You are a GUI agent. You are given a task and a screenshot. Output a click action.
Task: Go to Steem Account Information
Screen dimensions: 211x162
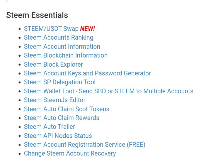tap(62, 46)
